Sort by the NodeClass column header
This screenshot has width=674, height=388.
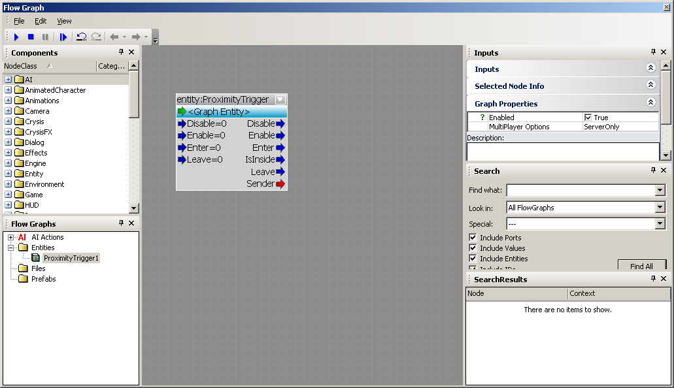[49, 66]
